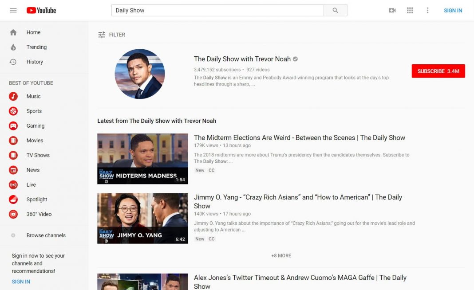Toggle the sidebar with the hamburger menu

(x=13, y=10)
